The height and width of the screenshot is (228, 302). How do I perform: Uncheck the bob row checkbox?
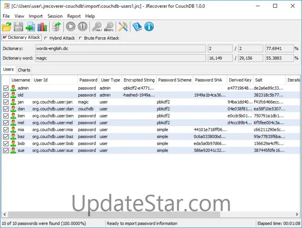[6, 144]
